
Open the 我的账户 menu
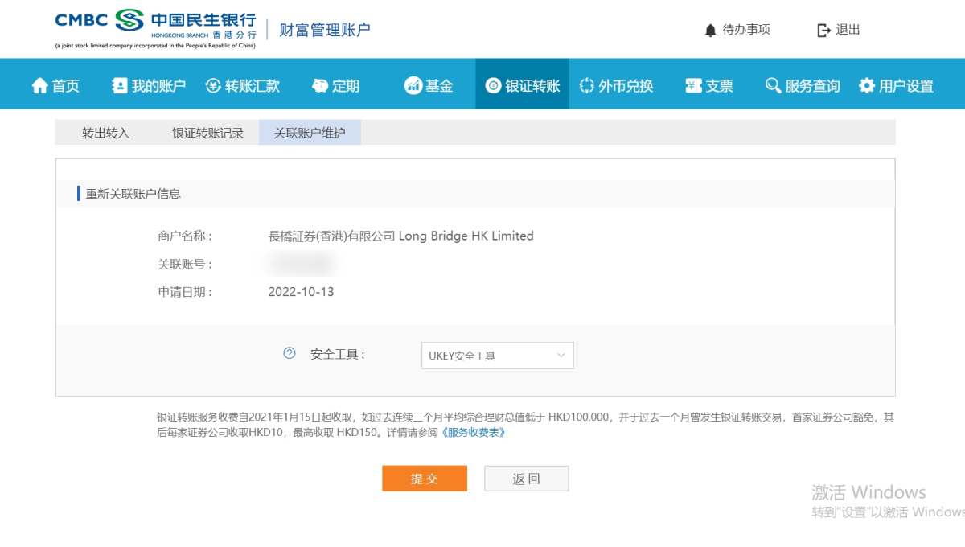(149, 85)
